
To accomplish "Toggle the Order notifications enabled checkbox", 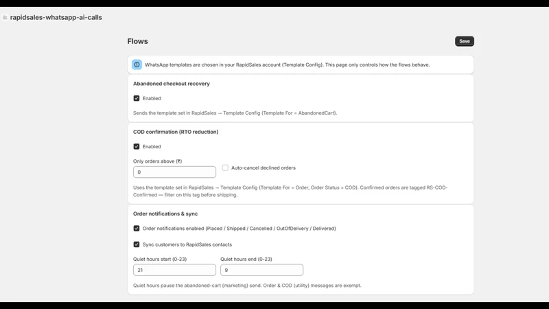I will (137, 229).
